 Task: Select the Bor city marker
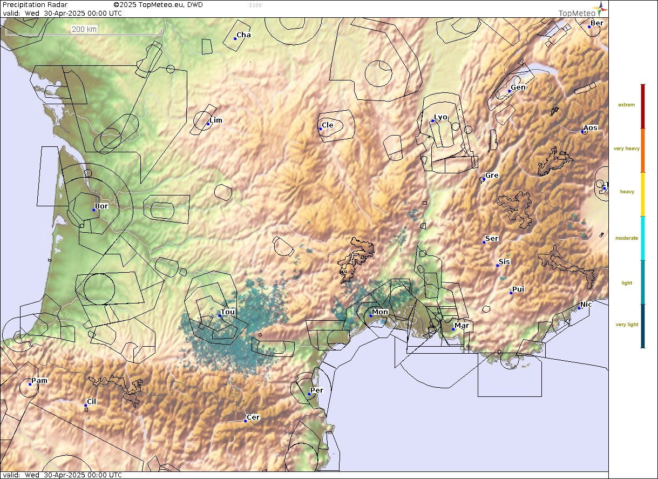pyautogui.click(x=93, y=210)
